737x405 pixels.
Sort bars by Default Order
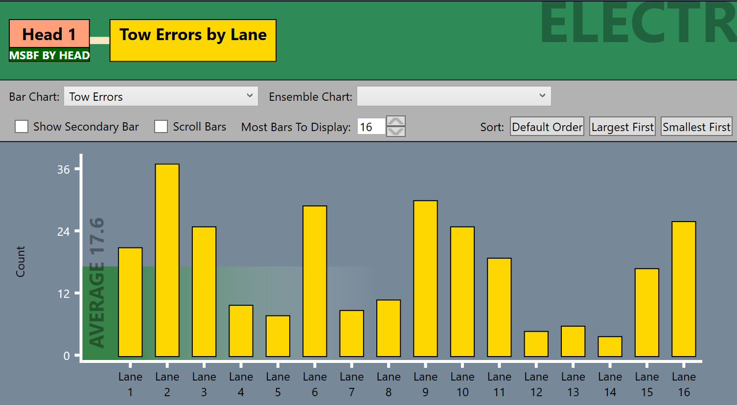click(x=547, y=127)
